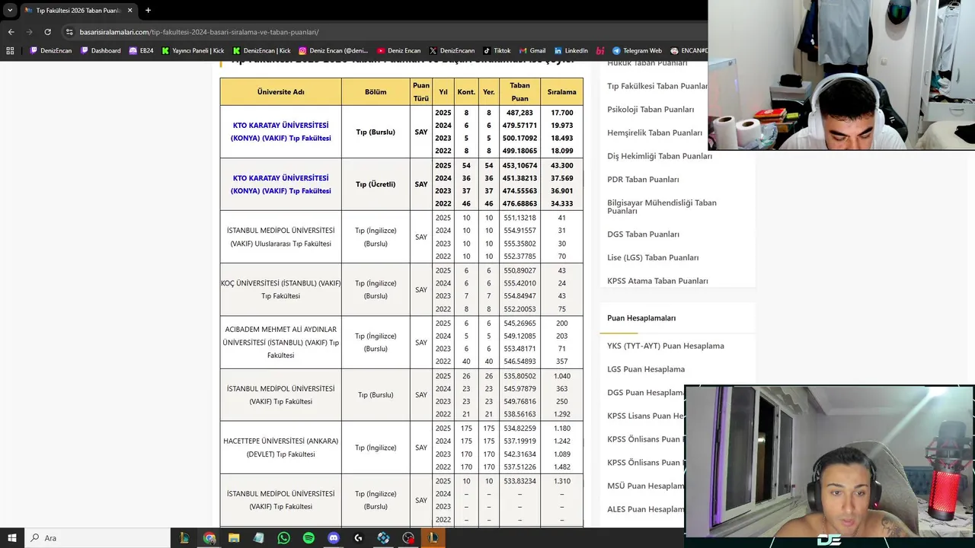Viewport: 975px width, 548px height.
Task: Open the Gmail bookmark
Action: point(532,50)
